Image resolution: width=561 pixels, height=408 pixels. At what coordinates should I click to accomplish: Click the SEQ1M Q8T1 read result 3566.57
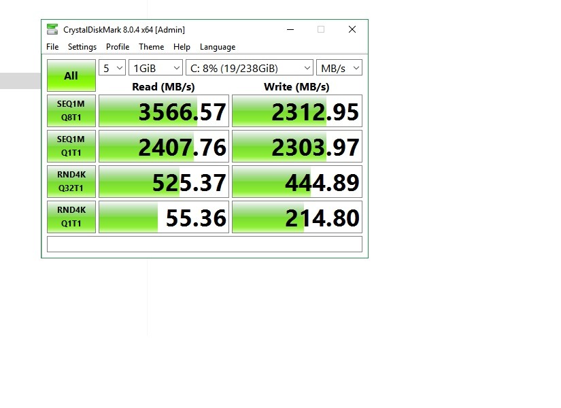[164, 111]
